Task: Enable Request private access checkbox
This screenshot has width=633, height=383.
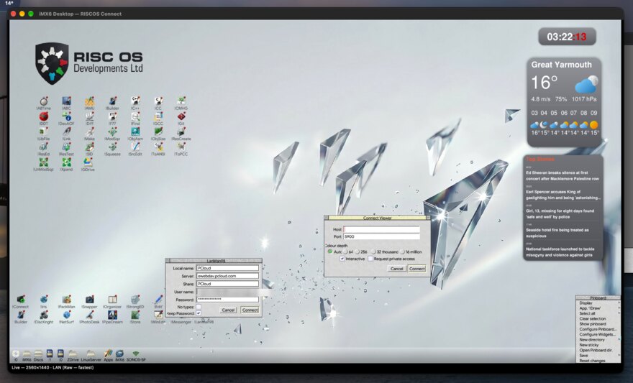Action: click(370, 259)
